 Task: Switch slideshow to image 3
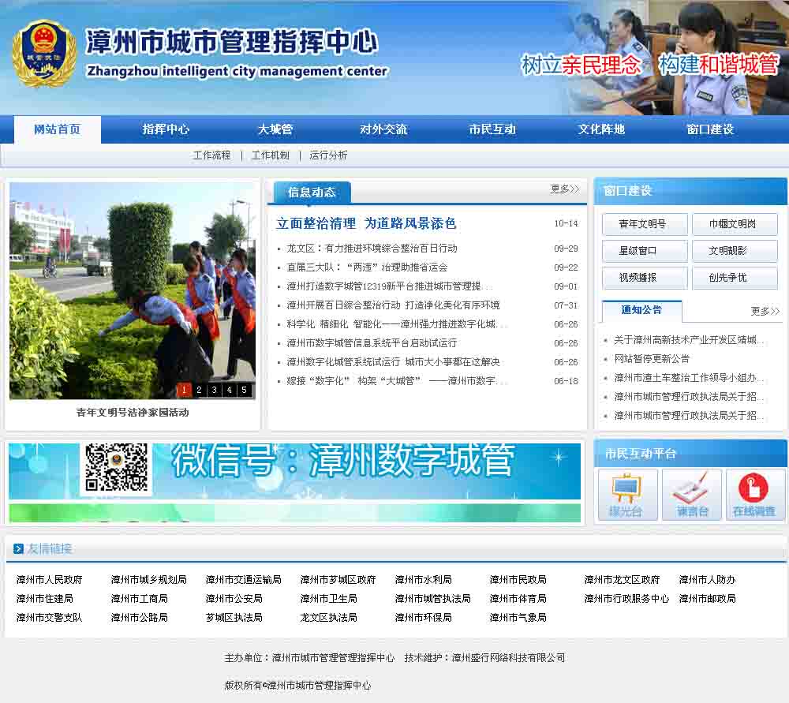point(214,390)
